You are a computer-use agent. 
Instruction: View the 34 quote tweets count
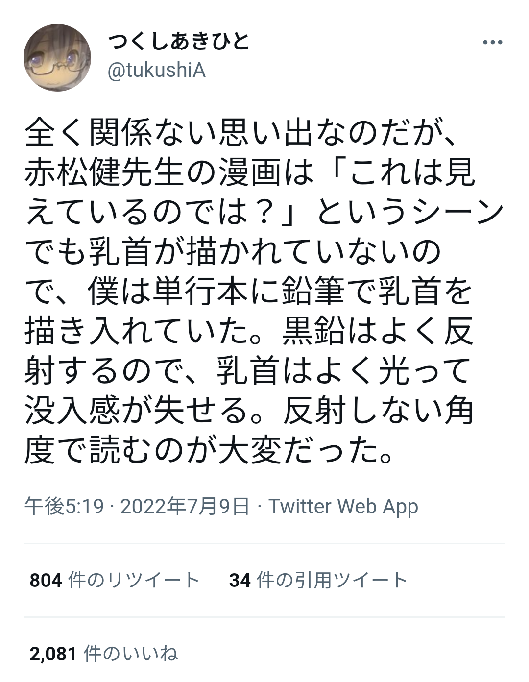pos(240,581)
